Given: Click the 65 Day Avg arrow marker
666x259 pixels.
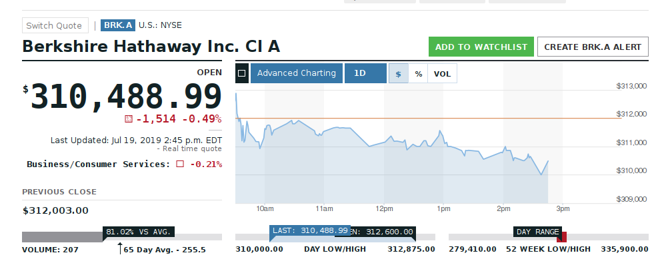Looking at the screenshot, I should pyautogui.click(x=120, y=248).
